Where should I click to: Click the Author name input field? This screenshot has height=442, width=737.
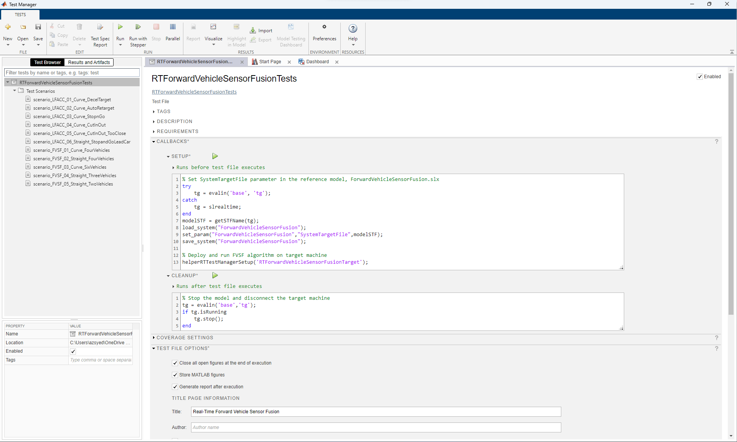click(376, 427)
